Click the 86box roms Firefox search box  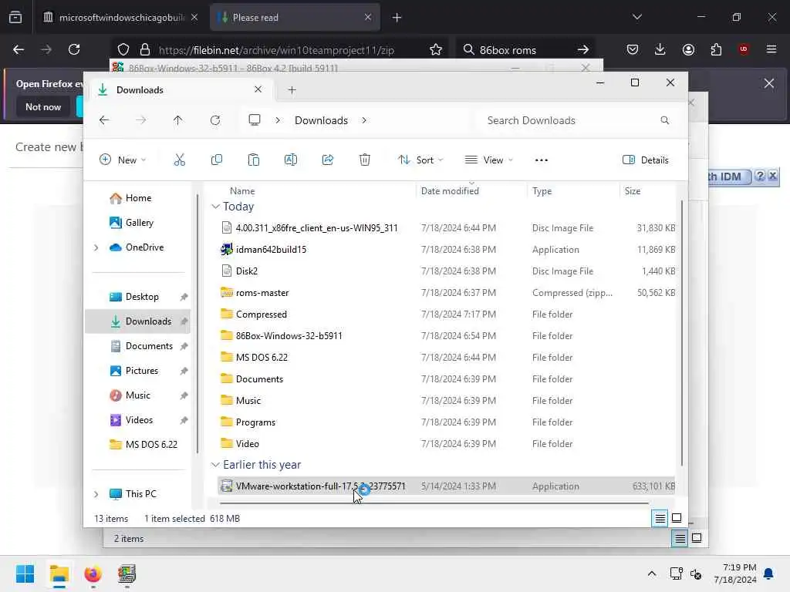tap(524, 49)
